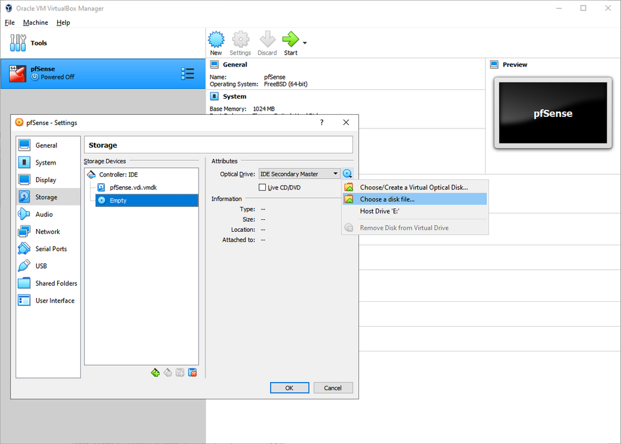Start the pfSense virtual machine
The width and height of the screenshot is (621, 444).
tap(291, 43)
